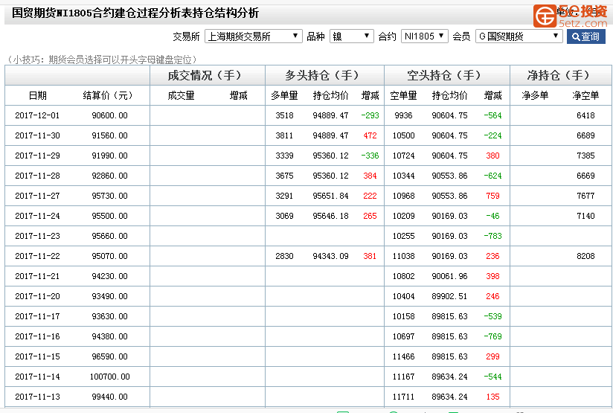613x413 pixels.
Task: Click short volume value 9936
Action: 403,115
